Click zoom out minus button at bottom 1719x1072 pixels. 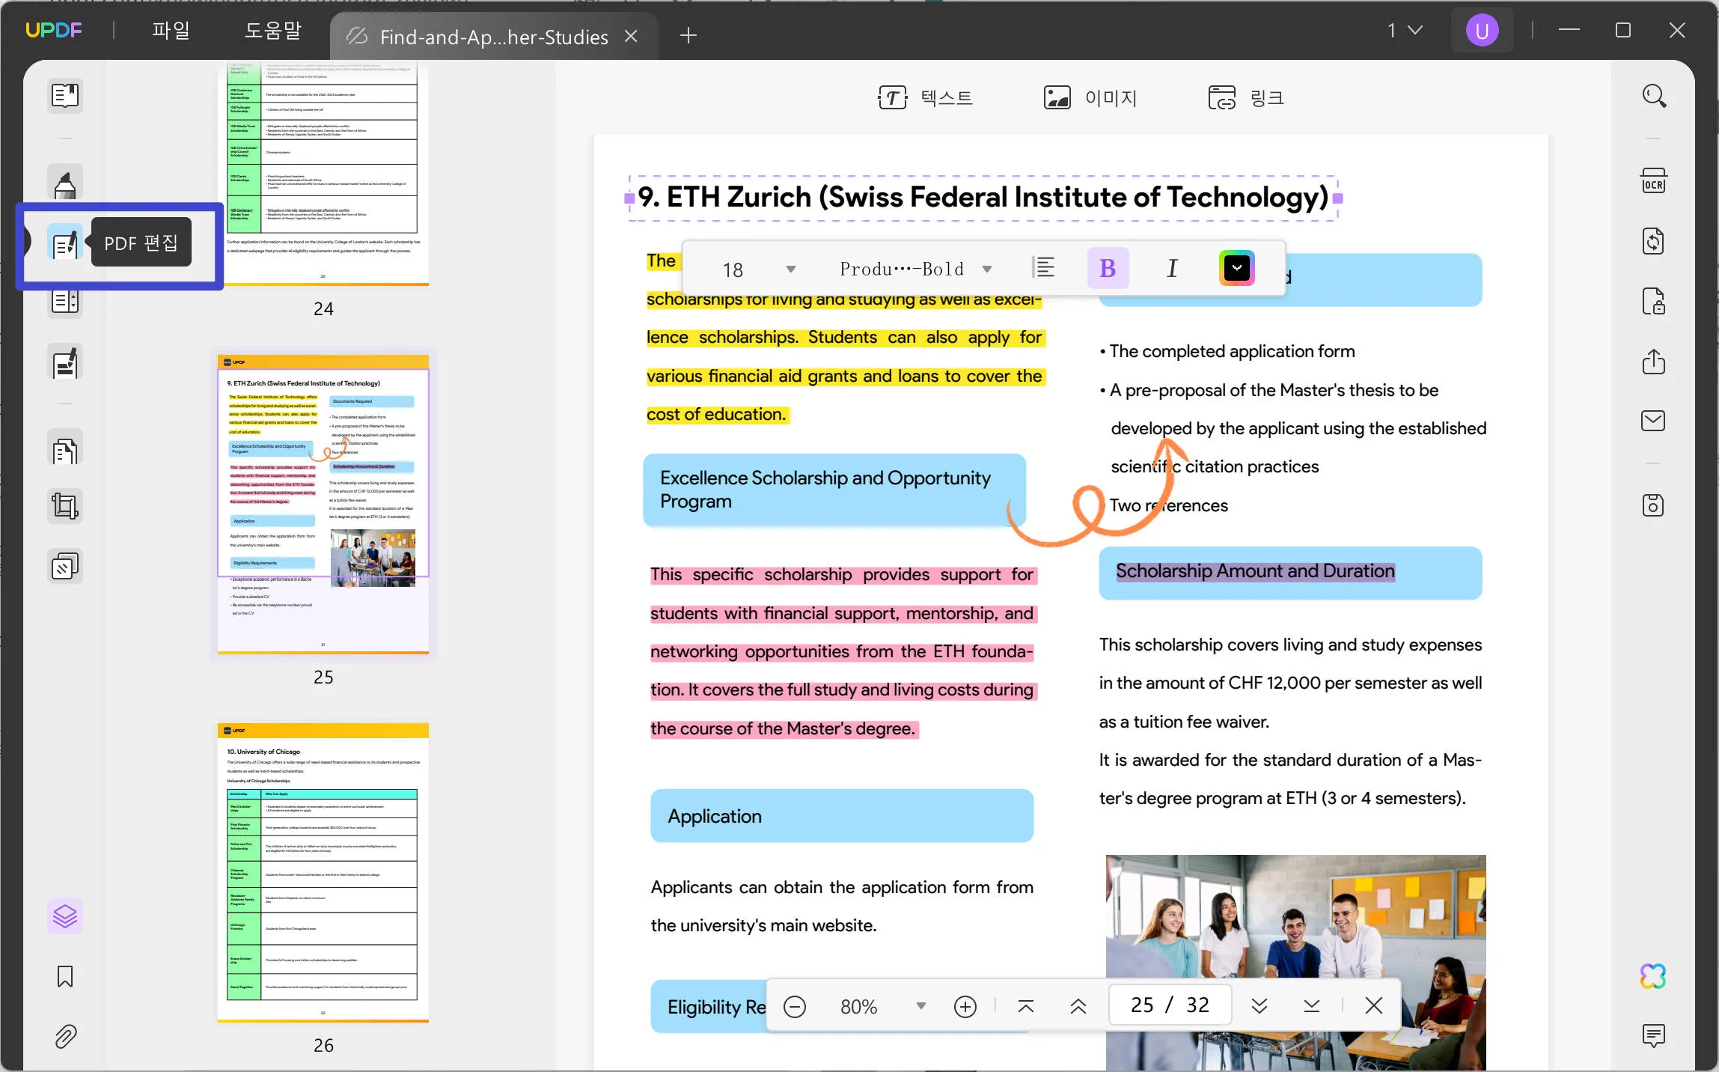click(795, 1004)
